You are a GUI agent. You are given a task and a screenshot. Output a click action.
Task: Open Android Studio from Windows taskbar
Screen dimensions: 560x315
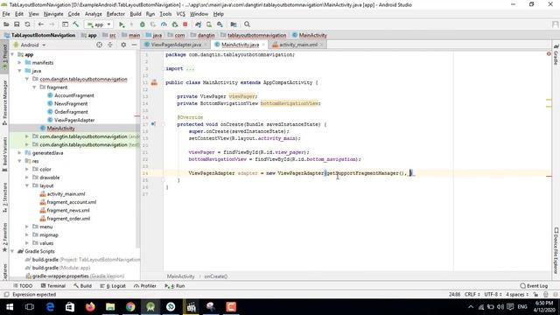tap(150, 307)
